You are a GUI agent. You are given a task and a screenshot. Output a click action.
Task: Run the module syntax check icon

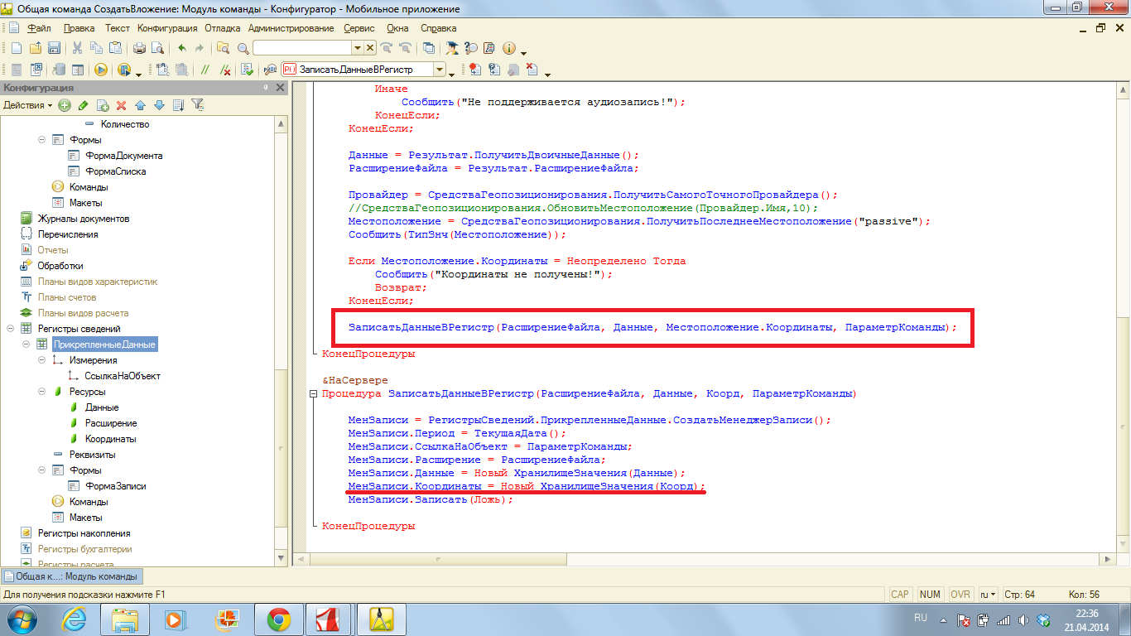pyautogui.click(x=244, y=70)
